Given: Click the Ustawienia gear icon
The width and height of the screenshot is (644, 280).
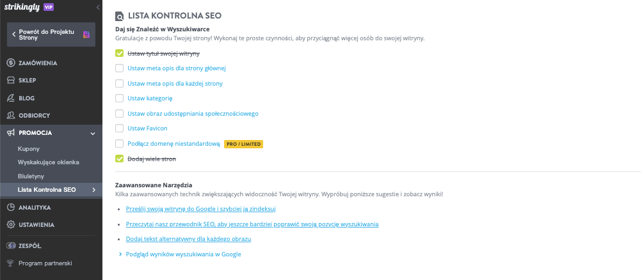Looking at the screenshot, I should pos(11,224).
